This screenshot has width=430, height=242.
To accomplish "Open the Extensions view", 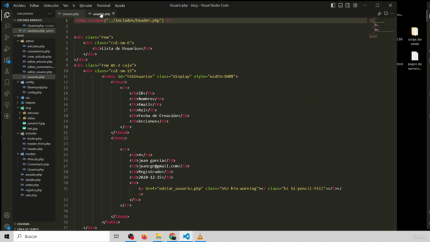I will (7, 60).
